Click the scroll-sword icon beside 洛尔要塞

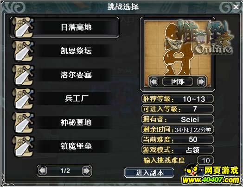[x=23, y=75]
